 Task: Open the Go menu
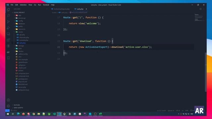click(x=35, y=5)
